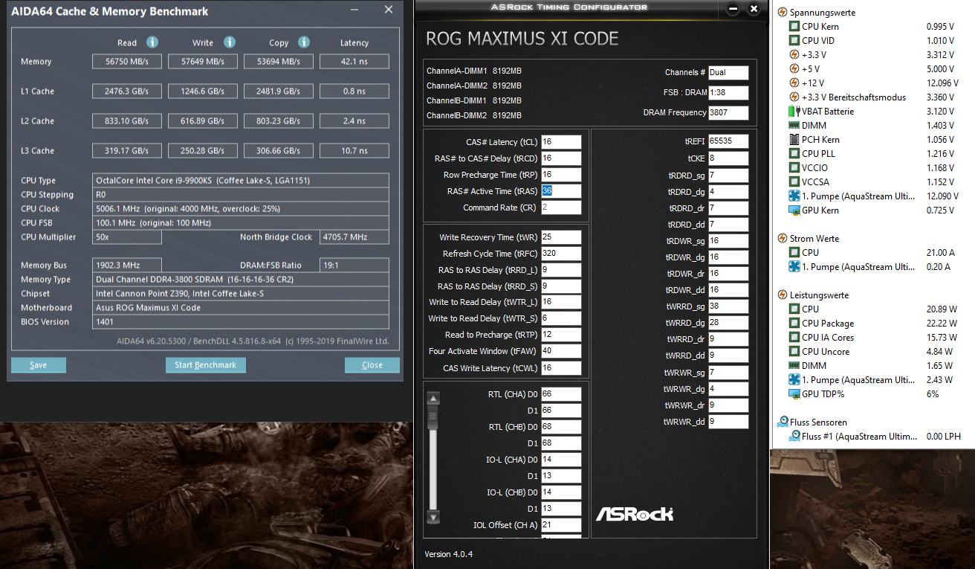The height and width of the screenshot is (569, 975).
Task: Click the Four Activate Window (tFAW) field
Action: coord(561,351)
